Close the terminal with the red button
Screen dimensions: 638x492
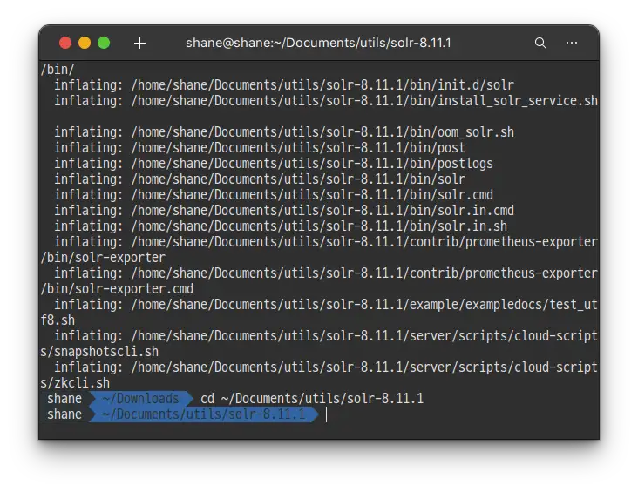click(x=65, y=43)
